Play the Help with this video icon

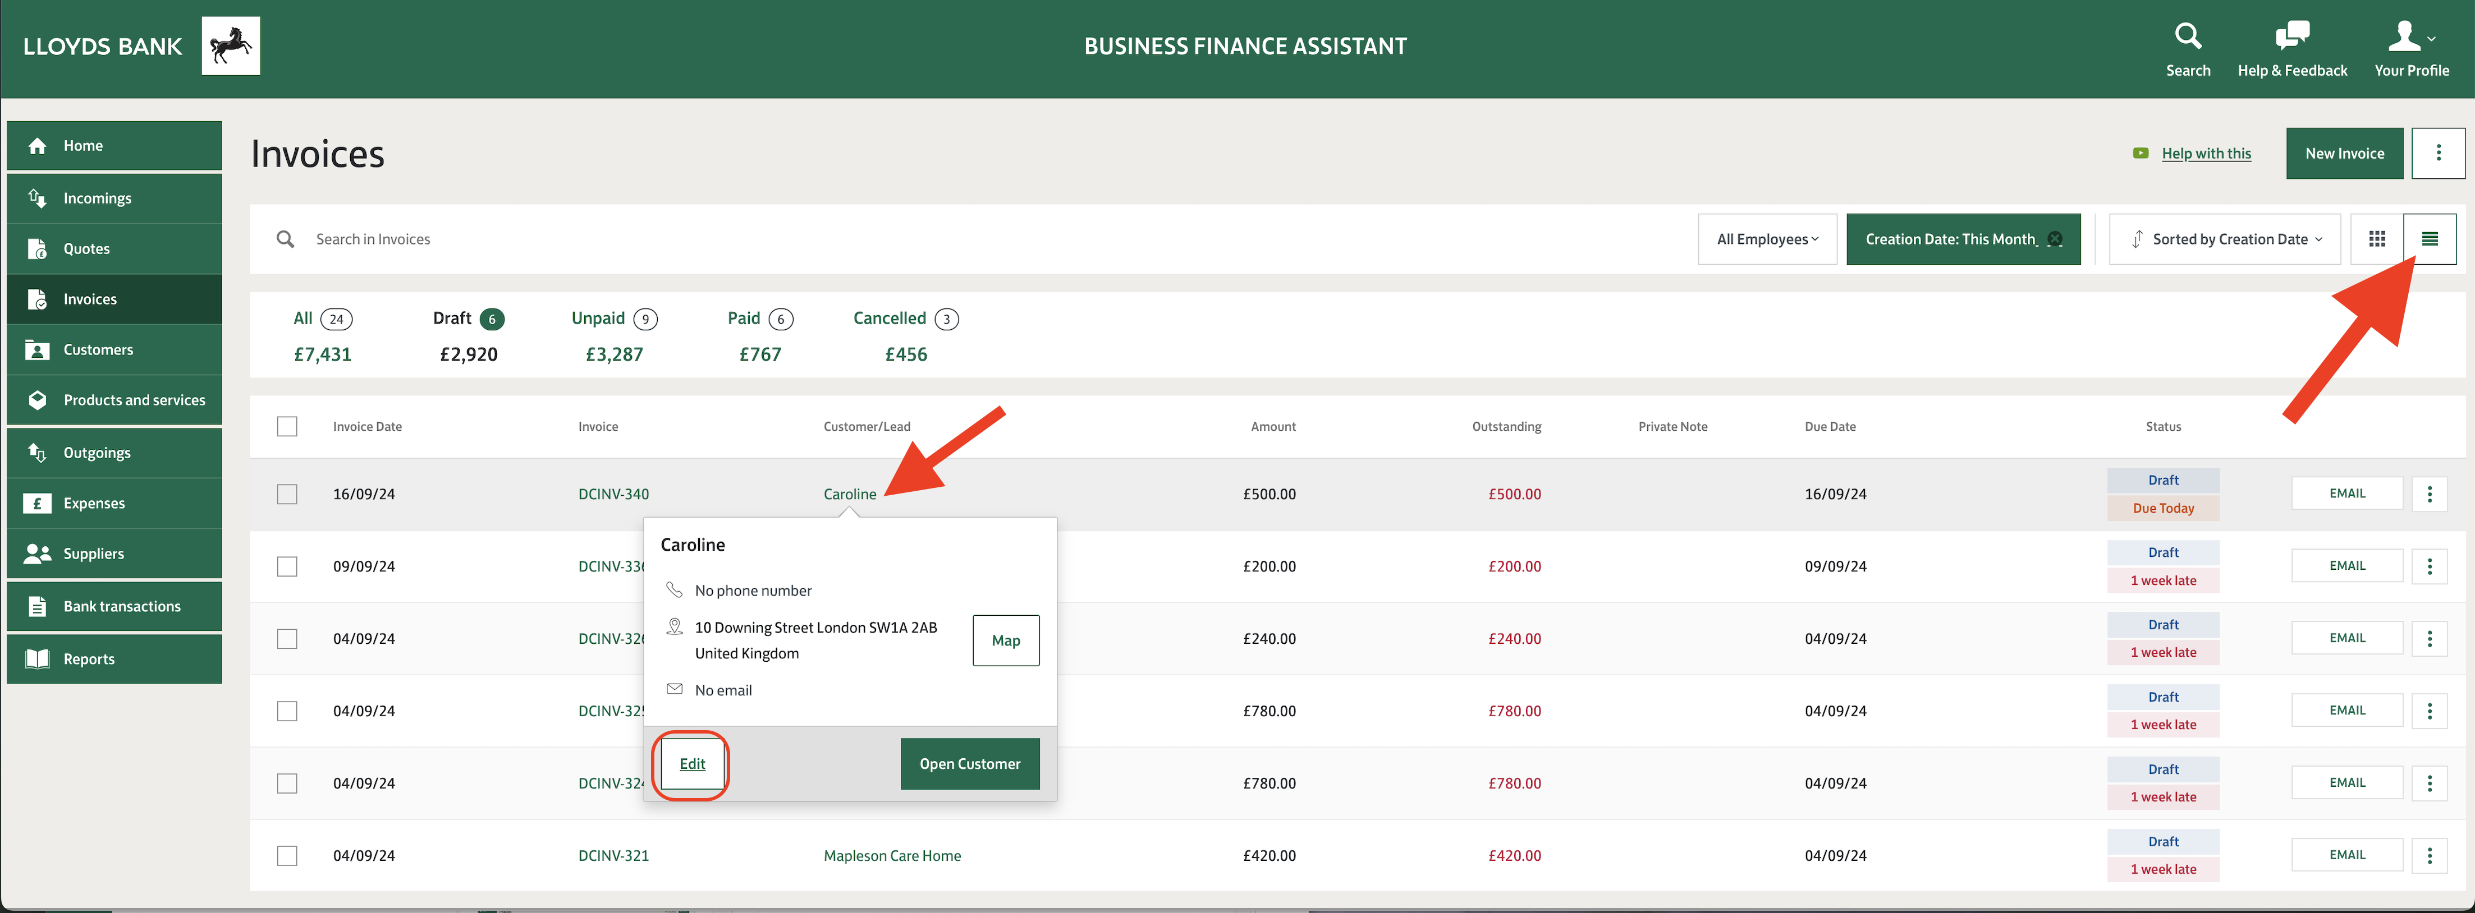tap(2140, 154)
